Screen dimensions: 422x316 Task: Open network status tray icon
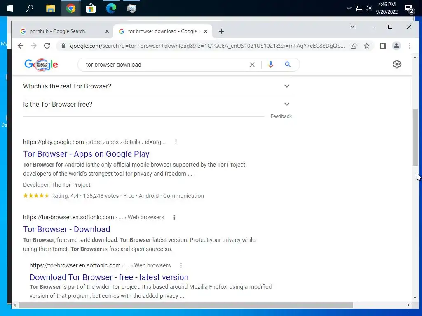(359, 8)
